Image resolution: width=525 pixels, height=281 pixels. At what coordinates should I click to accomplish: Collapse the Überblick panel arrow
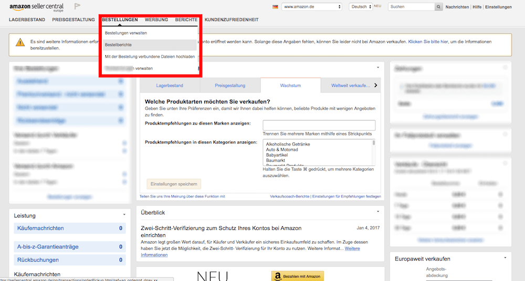click(378, 212)
